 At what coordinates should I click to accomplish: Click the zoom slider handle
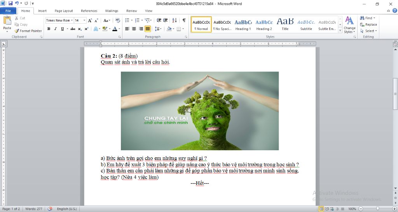(377, 209)
